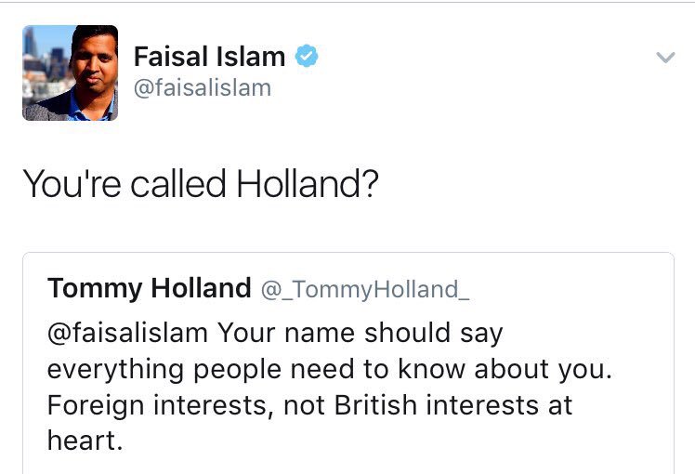Click the word "Holland?" in main tweet
This screenshot has height=474, width=695.
307,184
